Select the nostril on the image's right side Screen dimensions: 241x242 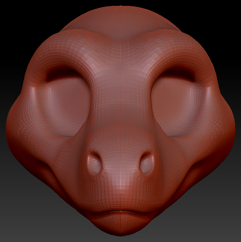(147, 162)
